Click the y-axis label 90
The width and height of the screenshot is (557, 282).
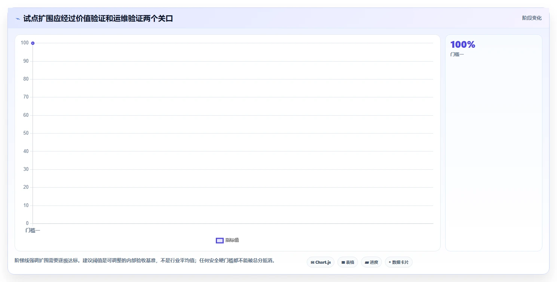(x=26, y=61)
